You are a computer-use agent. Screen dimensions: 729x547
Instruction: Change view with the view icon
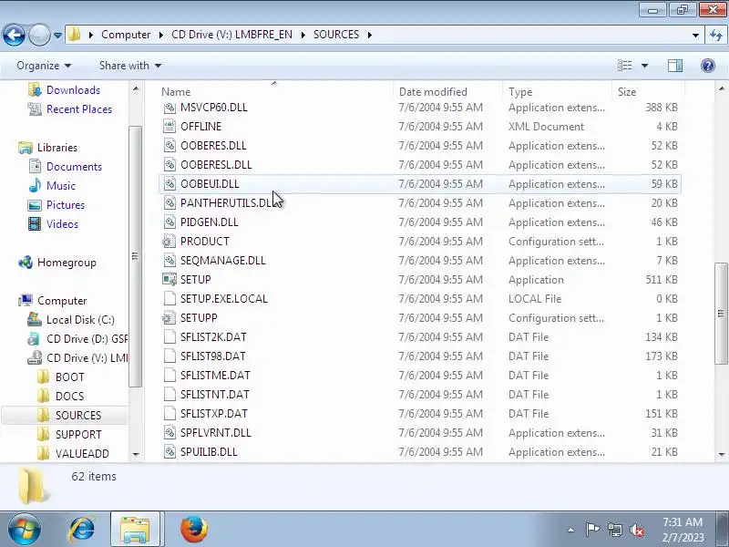coord(625,66)
